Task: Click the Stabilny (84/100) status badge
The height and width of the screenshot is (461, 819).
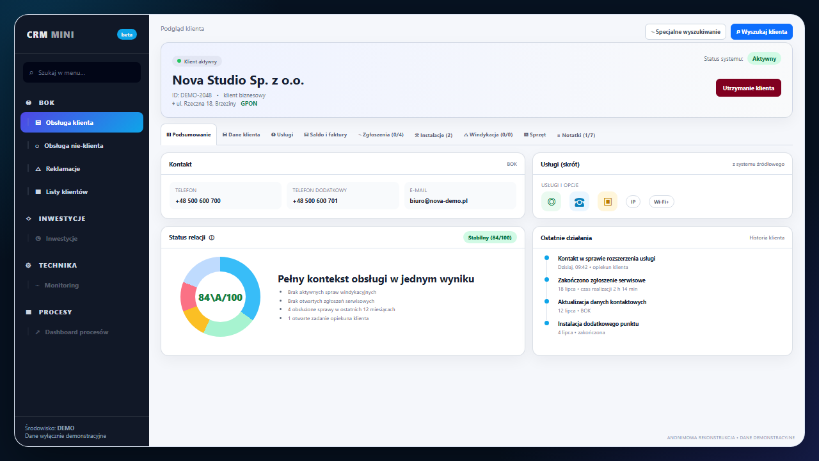Action: click(x=489, y=238)
